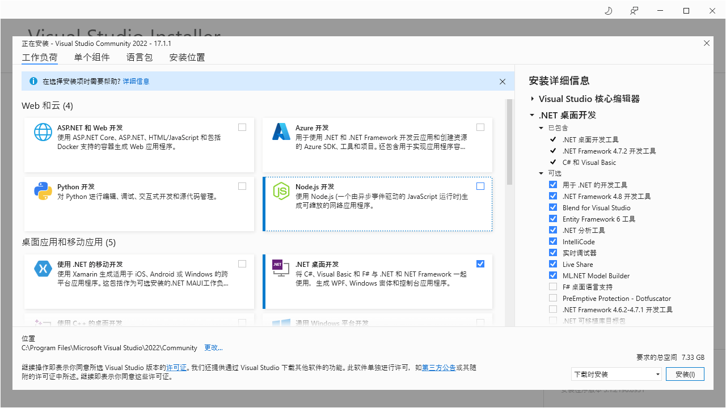The width and height of the screenshot is (726, 408).
Task: Open the 第三方公告 link
Action: (438, 368)
